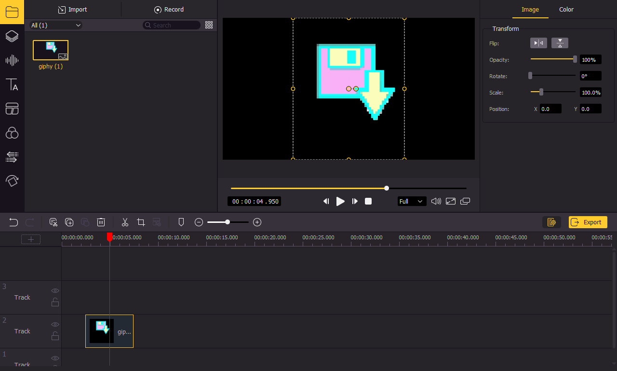Click the Redo arrow in timeline toolbar

point(30,222)
